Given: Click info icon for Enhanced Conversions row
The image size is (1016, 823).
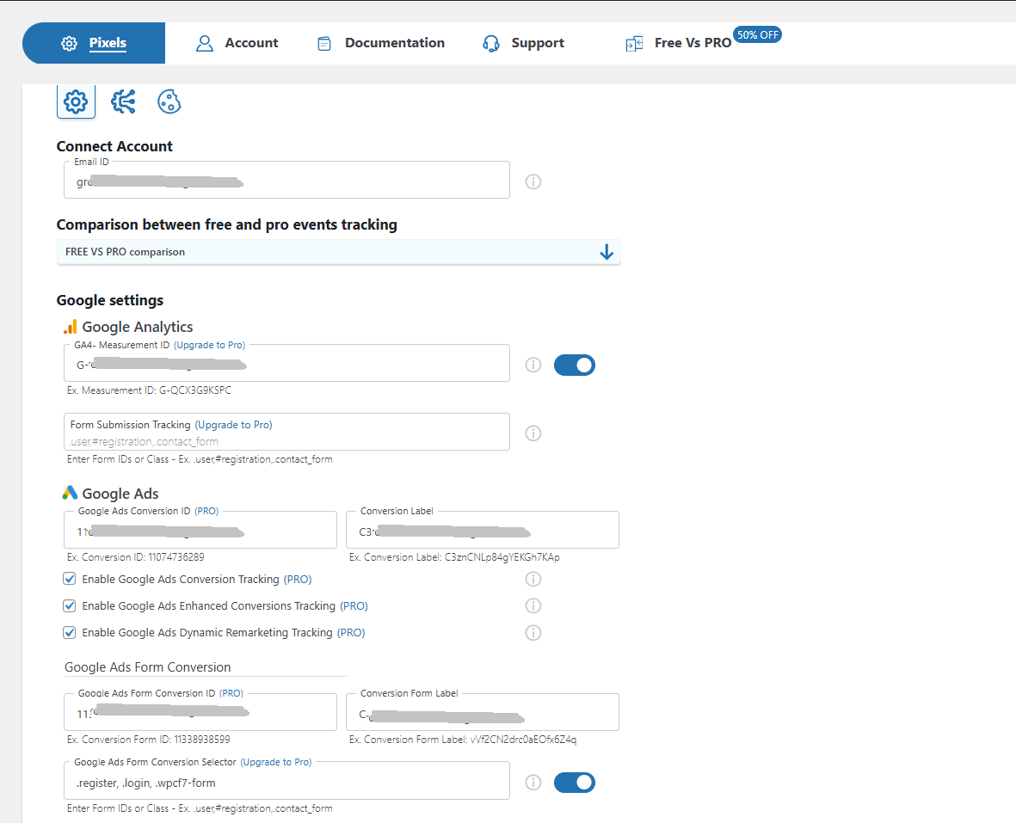Looking at the screenshot, I should click(x=533, y=605).
